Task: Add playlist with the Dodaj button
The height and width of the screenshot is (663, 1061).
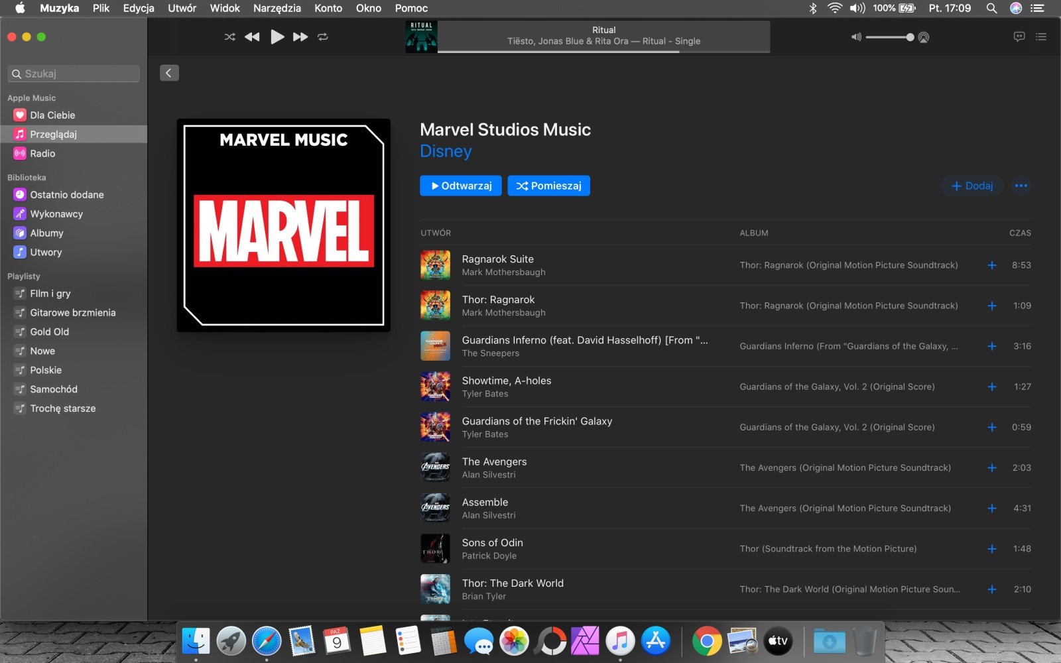Action: [x=972, y=186]
